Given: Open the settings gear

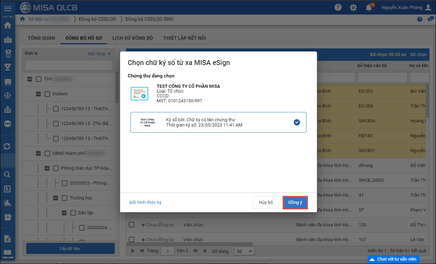Looking at the screenshot, I should [353, 7].
